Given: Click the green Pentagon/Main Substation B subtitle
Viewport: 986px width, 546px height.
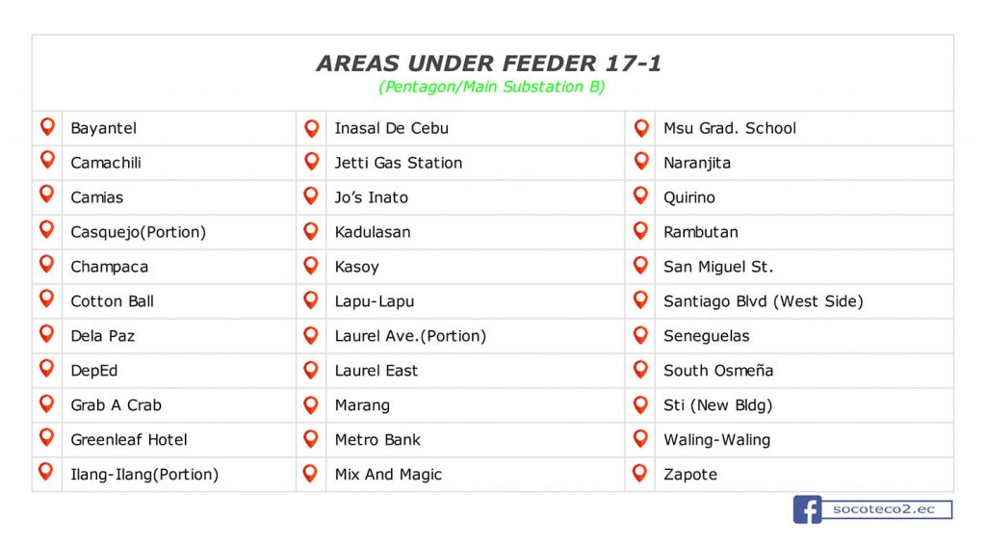Looking at the screenshot, I should 492,87.
